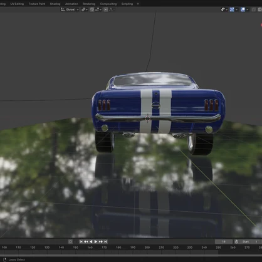Click the use preview range clock icon
262x262 pixels.
pos(236,241)
